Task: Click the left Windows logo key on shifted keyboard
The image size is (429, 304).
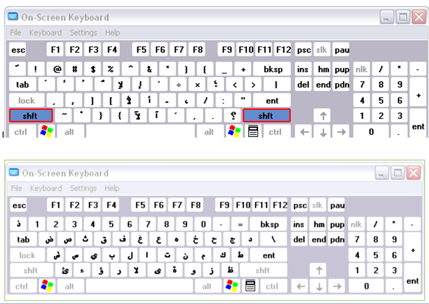Action: point(47,131)
